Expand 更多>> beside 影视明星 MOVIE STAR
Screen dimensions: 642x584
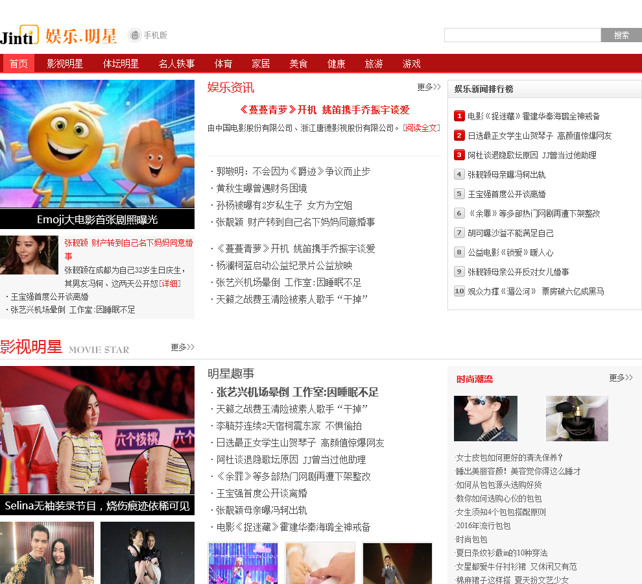pos(183,347)
